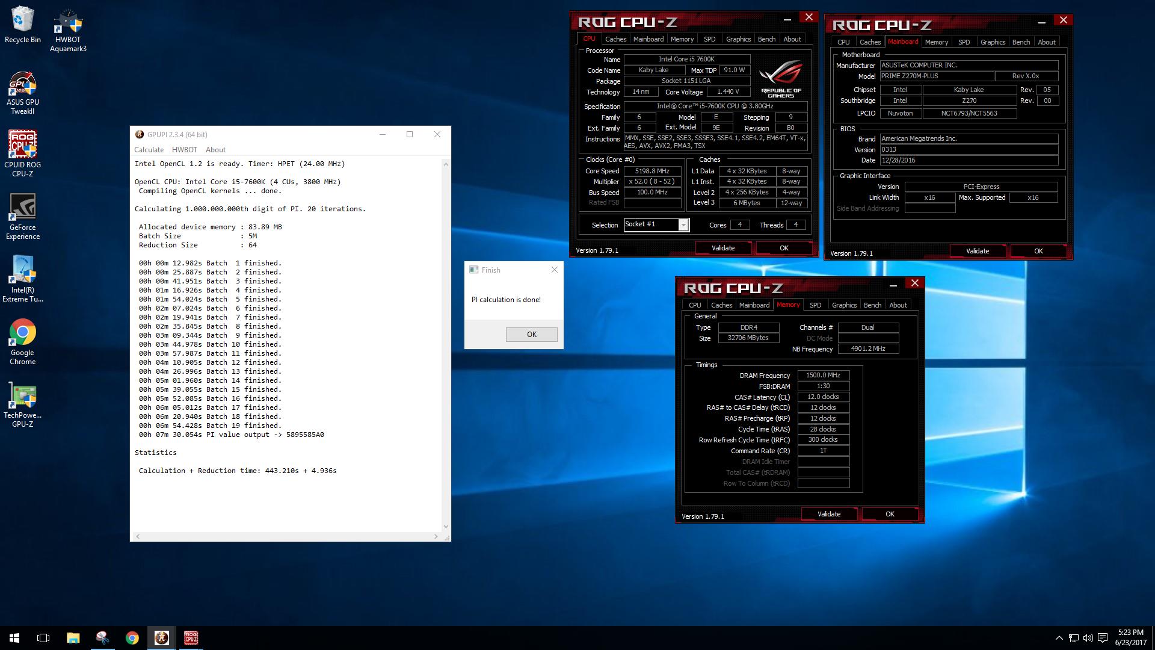Click the Core Speed 5198.8 MHz field
1155x650 pixels.
(x=652, y=171)
